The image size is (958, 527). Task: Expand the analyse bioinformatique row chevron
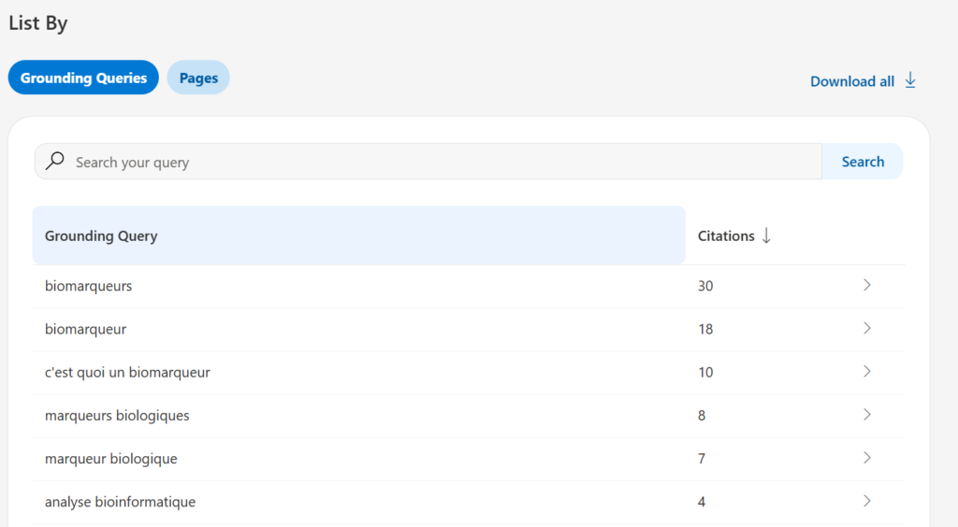866,502
